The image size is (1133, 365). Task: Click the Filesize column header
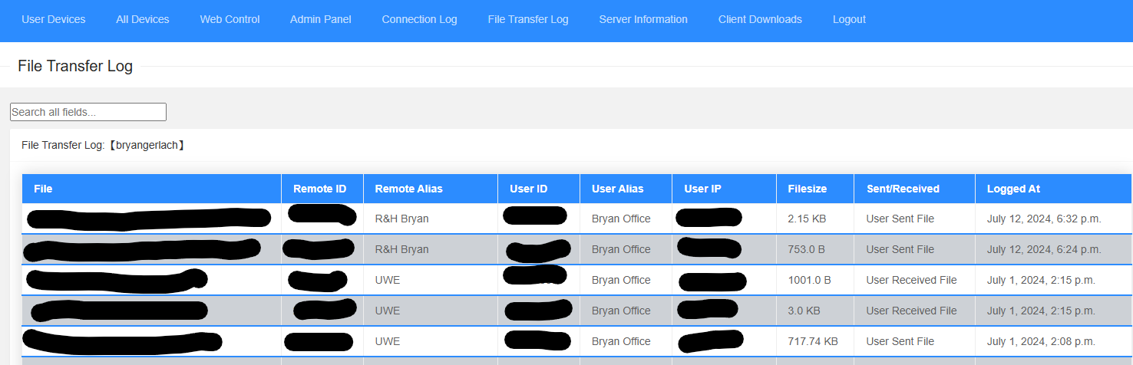pyautogui.click(x=807, y=189)
